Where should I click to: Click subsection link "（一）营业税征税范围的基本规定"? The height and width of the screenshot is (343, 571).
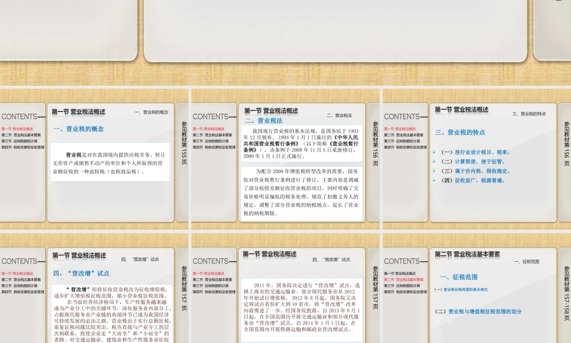pos(461,289)
